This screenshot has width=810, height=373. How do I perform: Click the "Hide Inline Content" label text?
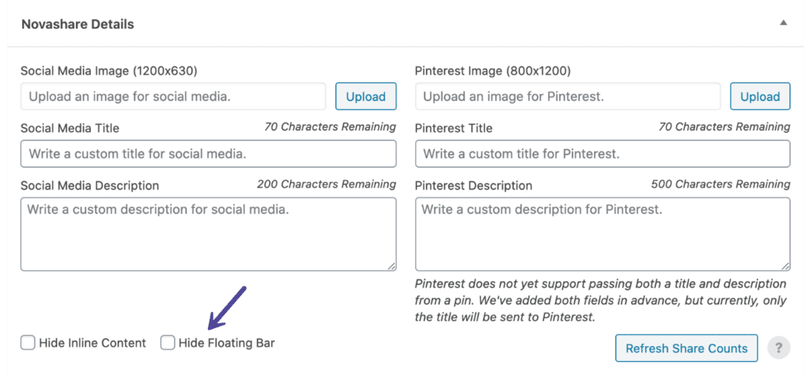coord(93,342)
